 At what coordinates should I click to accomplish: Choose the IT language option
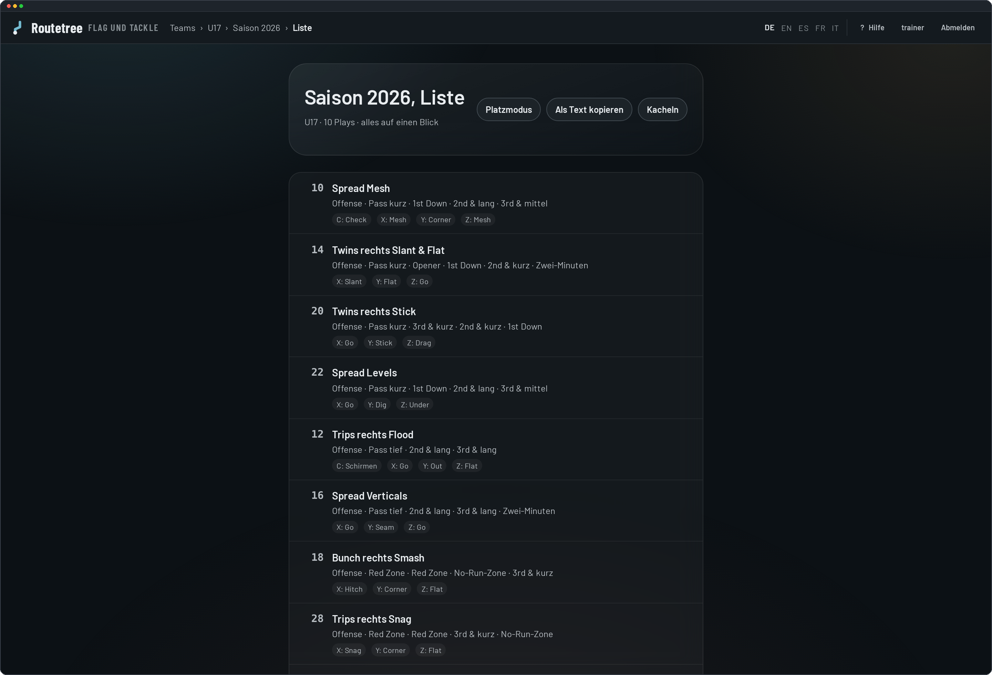click(835, 28)
